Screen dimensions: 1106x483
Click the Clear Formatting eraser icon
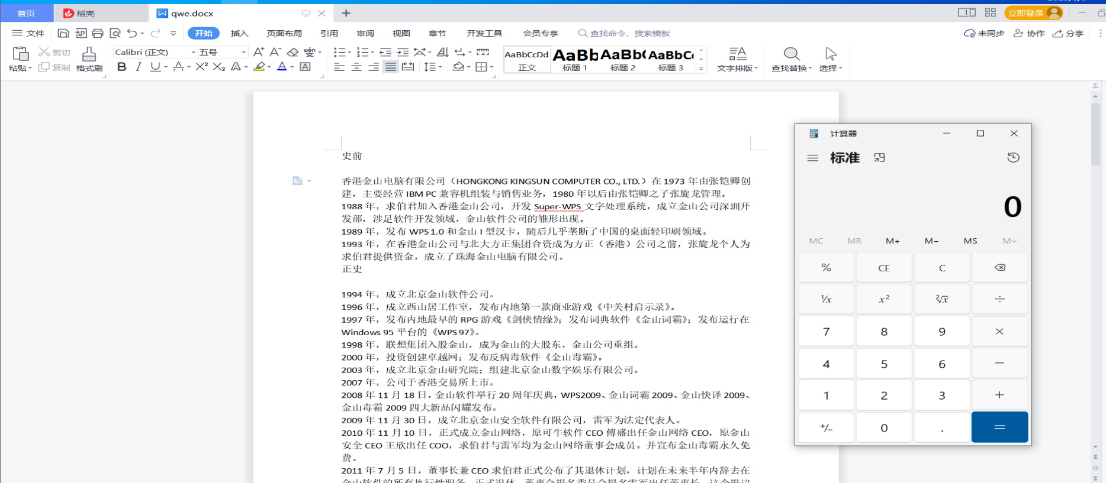[x=292, y=52]
